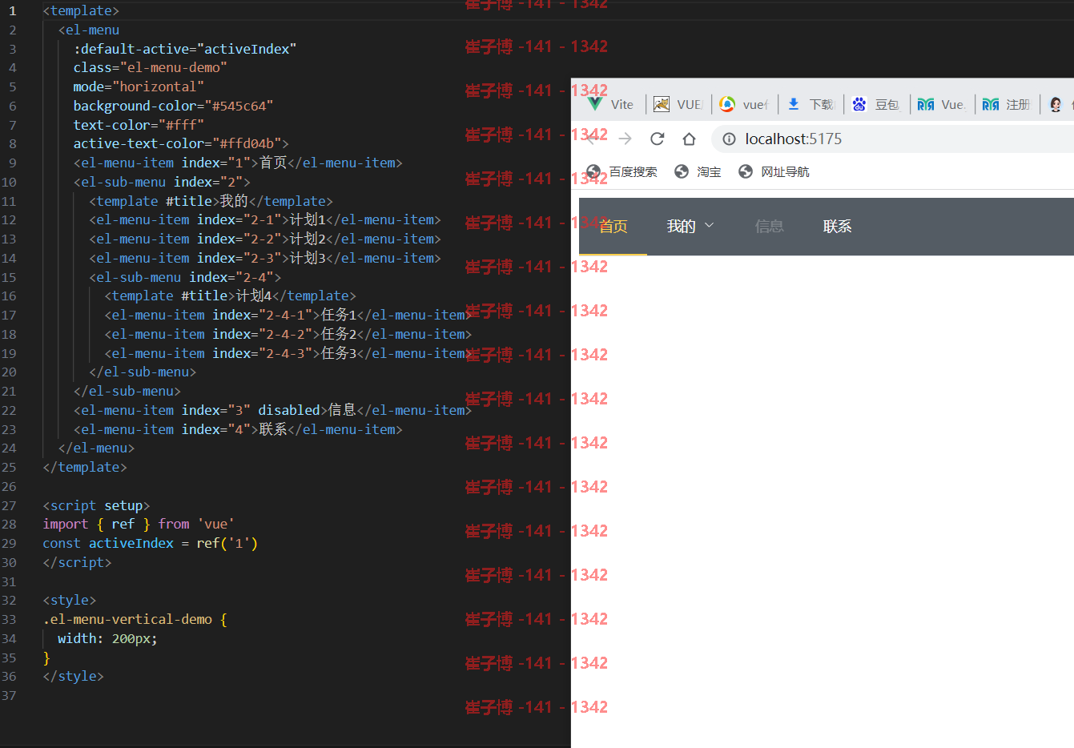This screenshot has width=1074, height=748.
Task: Click the 任务2 menu-item code line
Action: click(288, 334)
